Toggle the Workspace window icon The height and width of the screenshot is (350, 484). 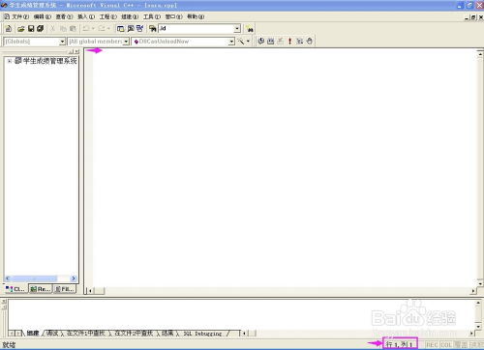[120, 29]
